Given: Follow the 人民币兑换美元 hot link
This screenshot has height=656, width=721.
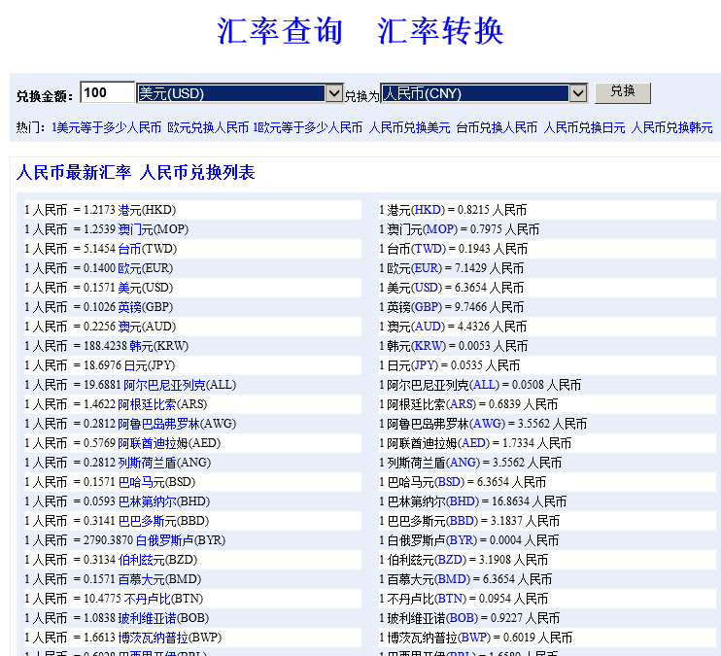Looking at the screenshot, I should pyautogui.click(x=409, y=127).
